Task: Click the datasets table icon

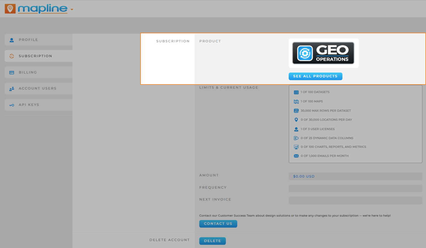Action: tap(296, 92)
